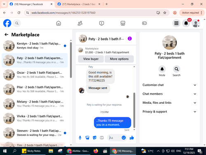Click the Facebook search magnifier icon
Viewport: 206px width, 155px height.
coord(17,23)
